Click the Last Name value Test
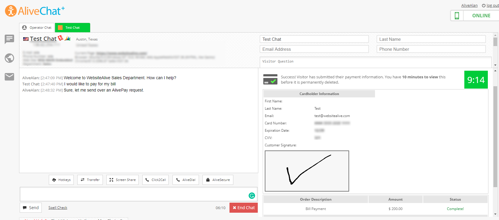Screen dimensions: 499x220 (x=317, y=109)
